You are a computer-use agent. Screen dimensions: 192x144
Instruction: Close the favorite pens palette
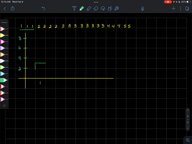point(4,106)
